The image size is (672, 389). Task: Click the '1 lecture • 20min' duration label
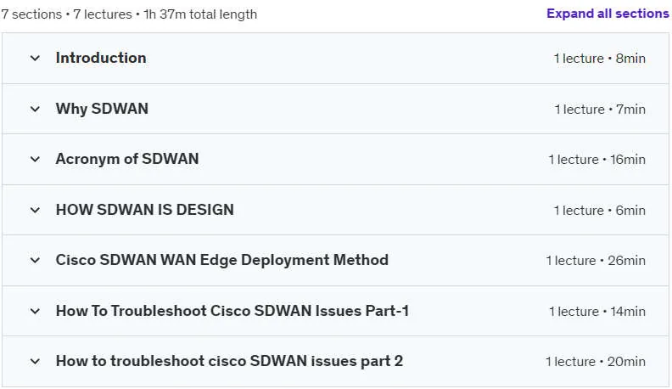[596, 362]
